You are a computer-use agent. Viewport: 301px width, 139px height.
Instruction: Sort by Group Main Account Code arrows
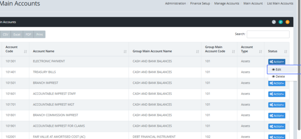234,51
